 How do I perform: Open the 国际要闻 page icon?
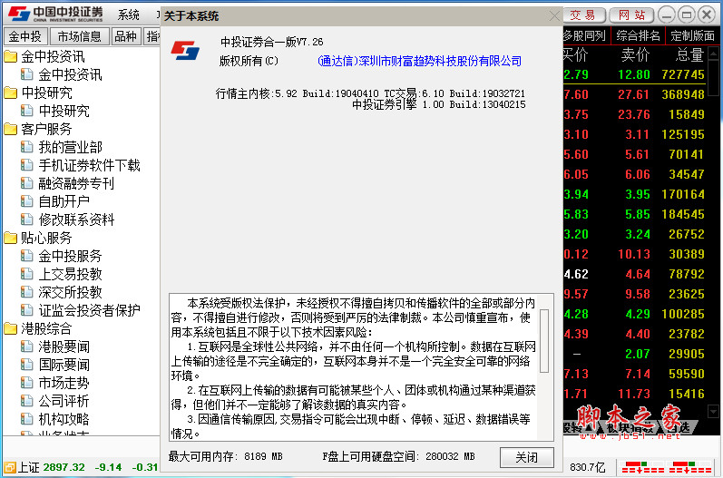[26, 365]
